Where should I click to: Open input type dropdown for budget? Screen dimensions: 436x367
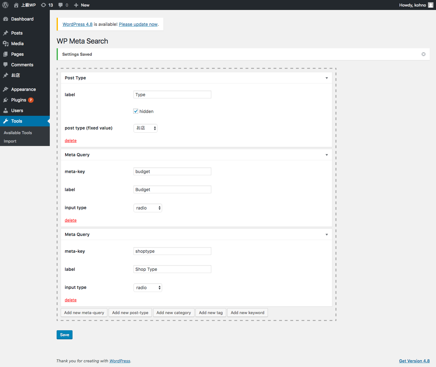point(148,208)
